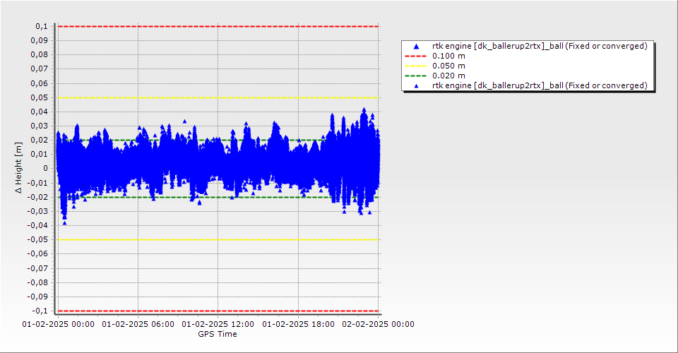Click the '01-02-2025 00:00' time label
The width and height of the screenshot is (678, 353).
tap(59, 324)
